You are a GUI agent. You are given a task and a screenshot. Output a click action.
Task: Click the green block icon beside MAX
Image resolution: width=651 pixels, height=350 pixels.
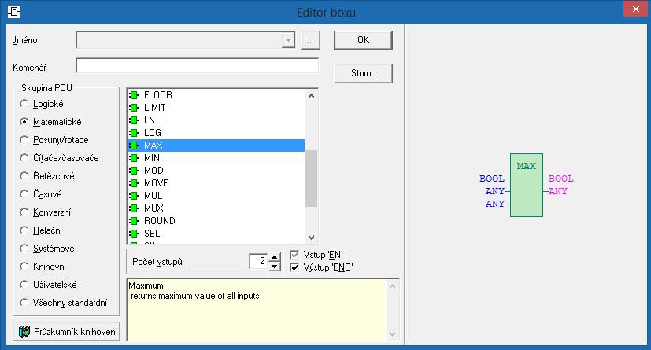[134, 146]
